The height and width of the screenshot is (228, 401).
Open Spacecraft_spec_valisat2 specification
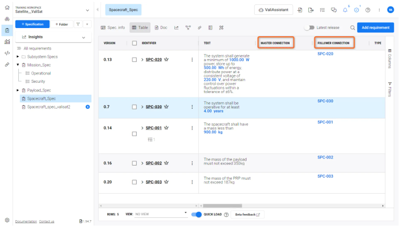coord(49,107)
